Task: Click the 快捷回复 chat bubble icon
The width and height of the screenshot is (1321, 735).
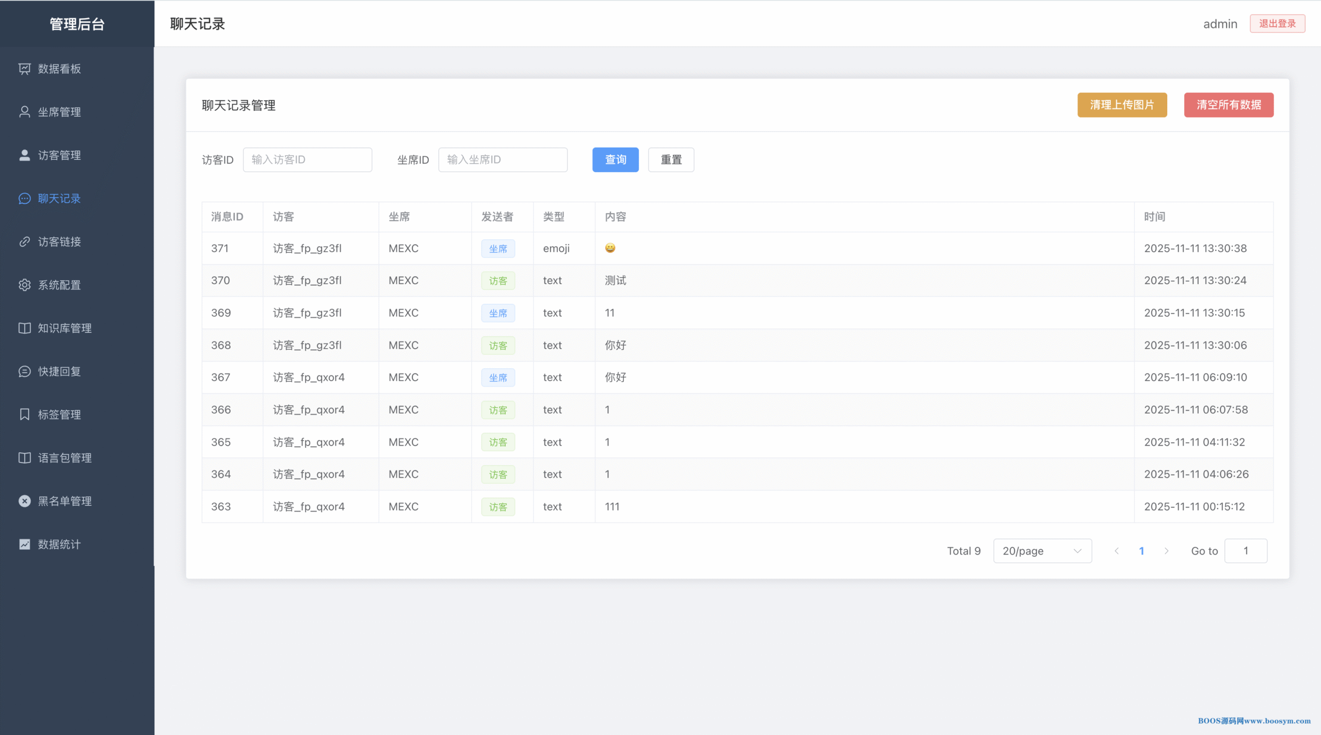Action: [x=24, y=371]
